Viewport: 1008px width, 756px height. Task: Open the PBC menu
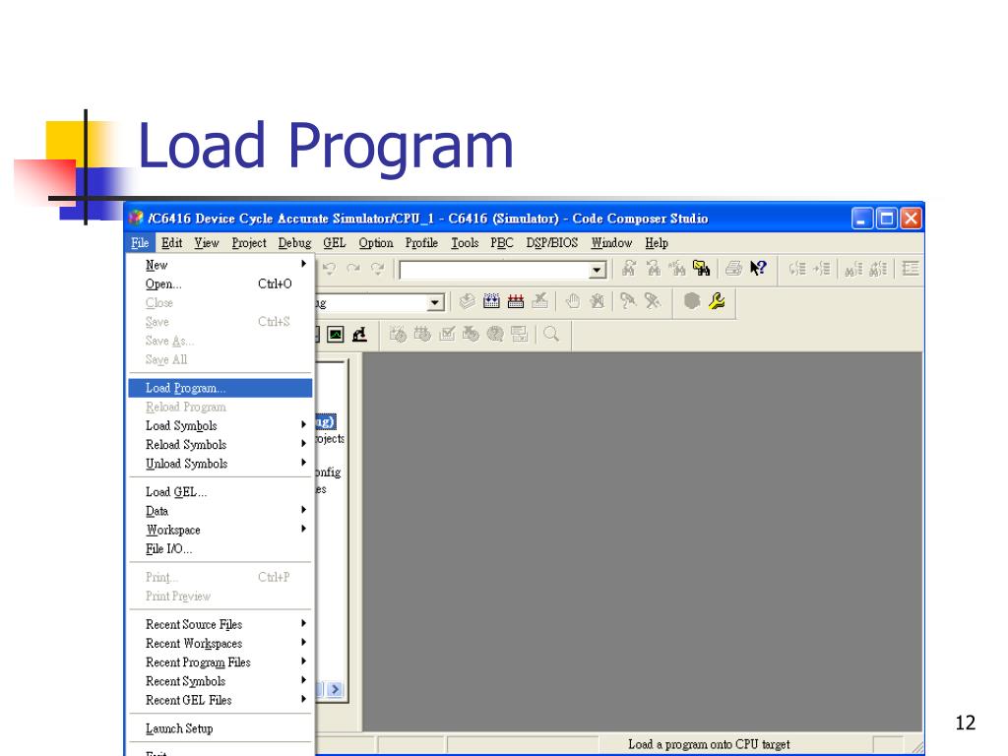[502, 243]
